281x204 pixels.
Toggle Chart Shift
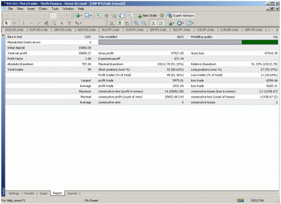[161, 23]
